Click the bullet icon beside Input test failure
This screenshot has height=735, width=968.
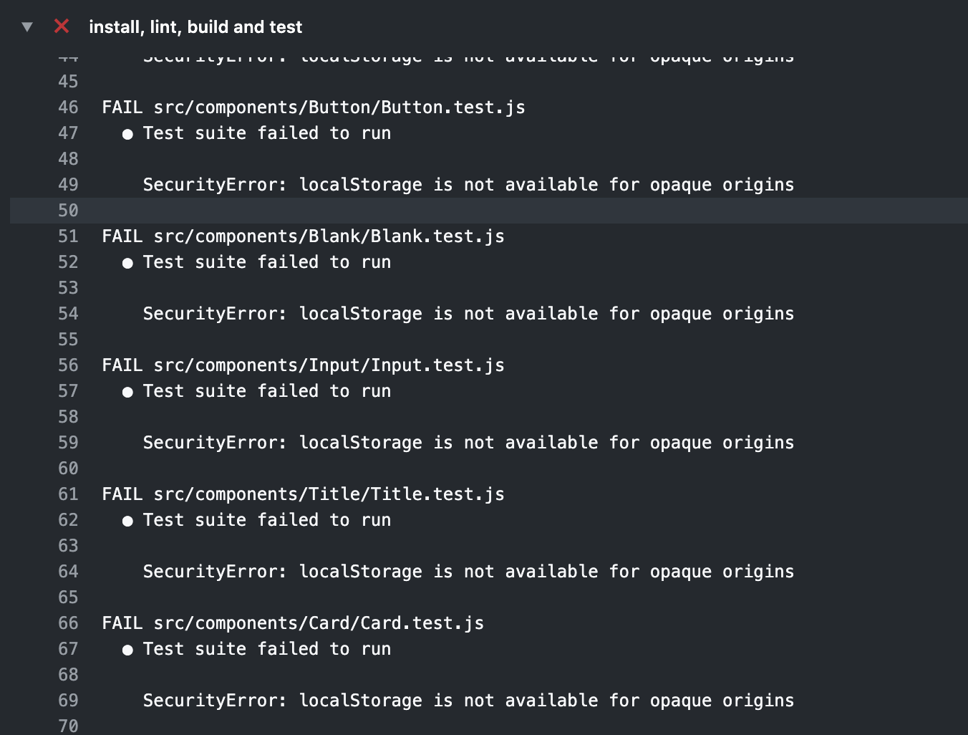[128, 390]
